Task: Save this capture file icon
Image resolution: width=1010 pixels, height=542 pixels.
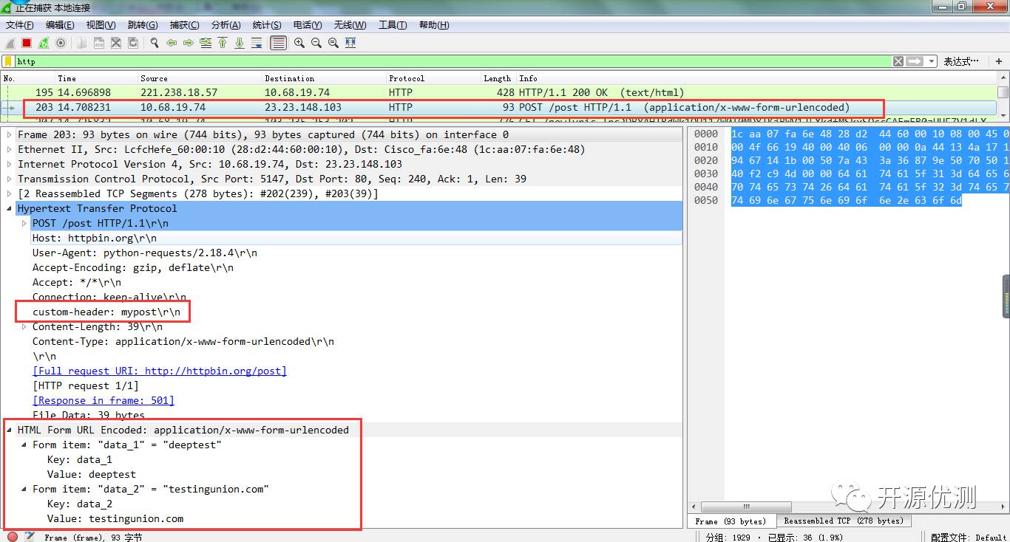Action: pyautogui.click(x=98, y=43)
